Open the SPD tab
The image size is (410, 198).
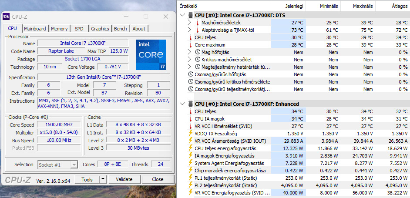click(79, 29)
